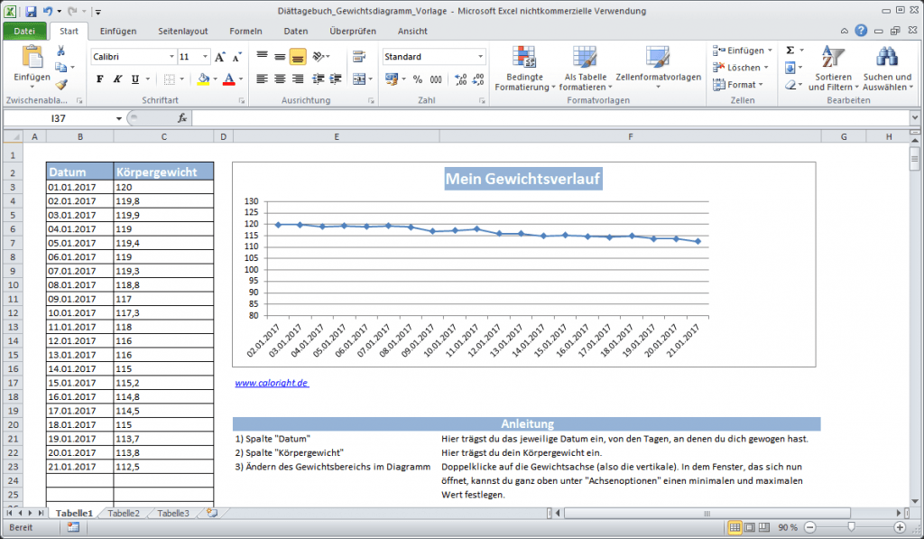Insert a new worksheet via the tab icon
The height and width of the screenshot is (539, 924).
click(212, 514)
